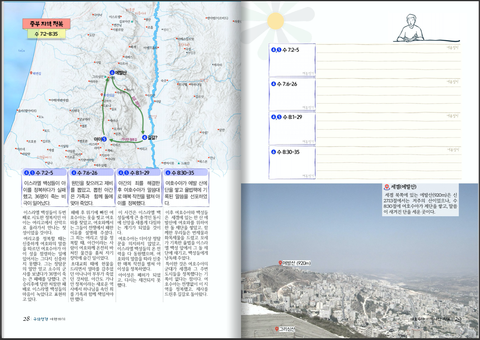Click the 여호수아 - 가나안 정복 footer text
The width and height of the screenshot is (480, 340).
click(x=430, y=319)
